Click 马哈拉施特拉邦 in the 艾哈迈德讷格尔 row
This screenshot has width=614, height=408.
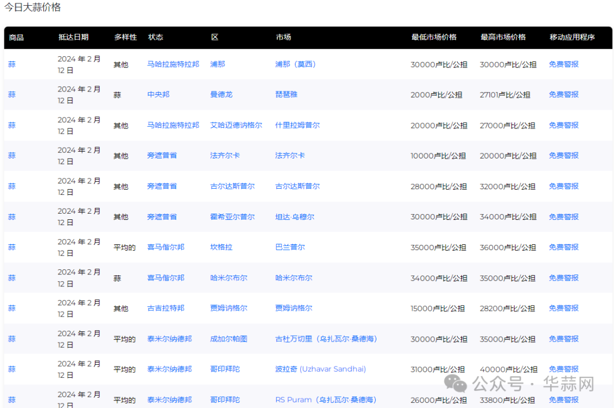173,125
